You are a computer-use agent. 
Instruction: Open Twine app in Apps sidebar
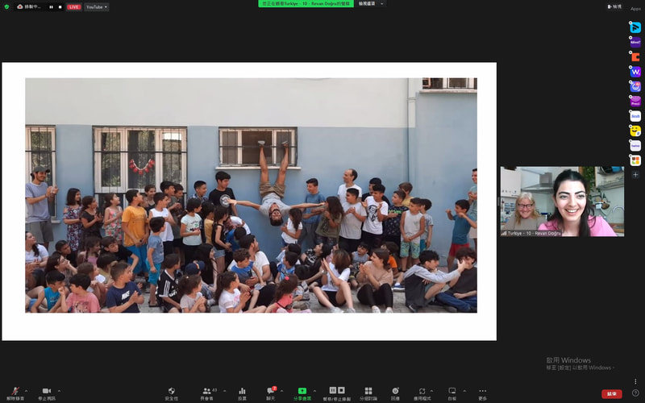click(635, 146)
